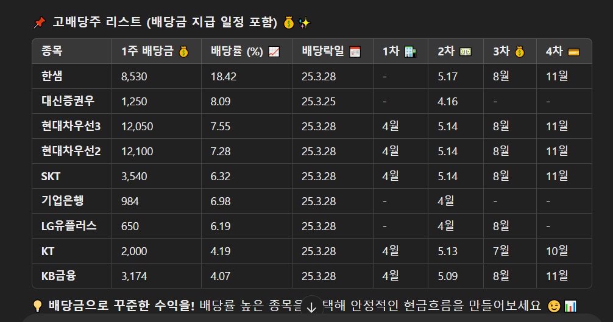613x322 pixels.
Task: Click the 984 dividend value
Action: [x=130, y=201]
